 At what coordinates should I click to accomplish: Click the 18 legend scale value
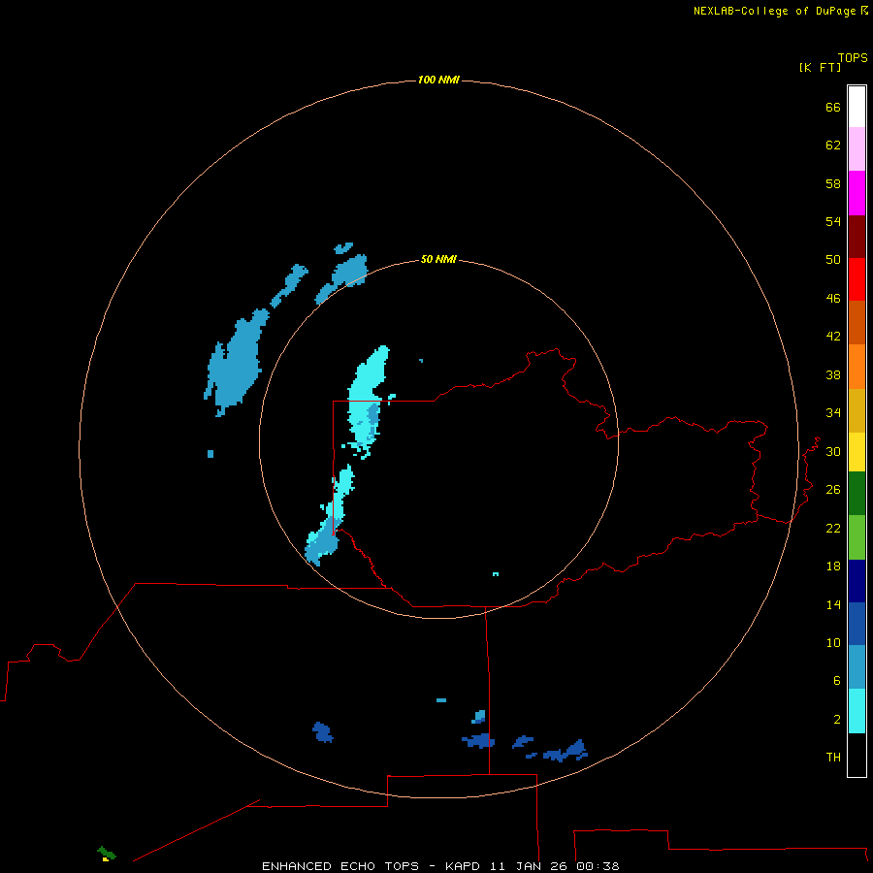[833, 566]
